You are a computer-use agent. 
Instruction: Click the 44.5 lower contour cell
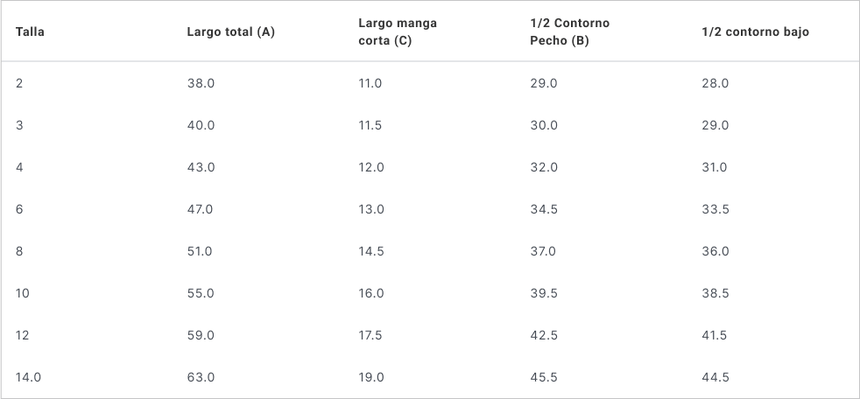(x=715, y=377)
